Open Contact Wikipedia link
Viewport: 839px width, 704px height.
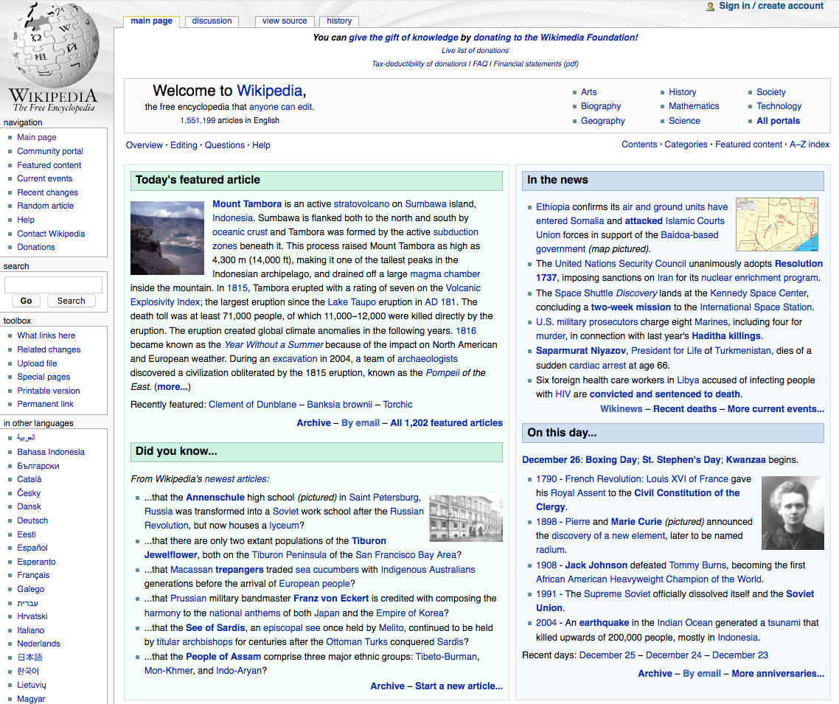pyautogui.click(x=51, y=234)
